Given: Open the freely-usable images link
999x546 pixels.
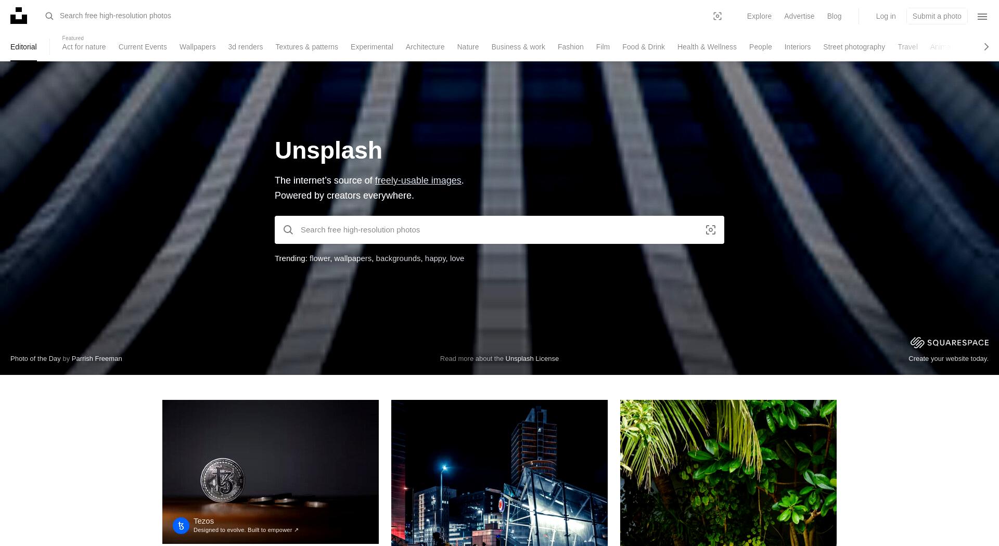Looking at the screenshot, I should point(418,180).
